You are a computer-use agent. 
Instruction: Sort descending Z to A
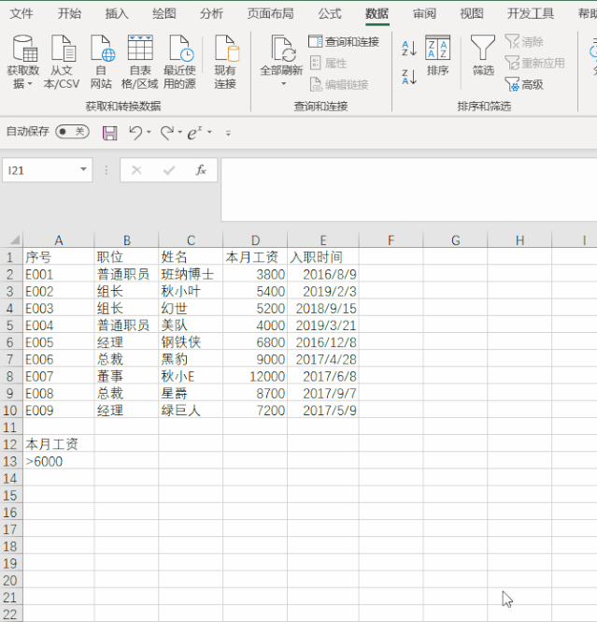409,77
